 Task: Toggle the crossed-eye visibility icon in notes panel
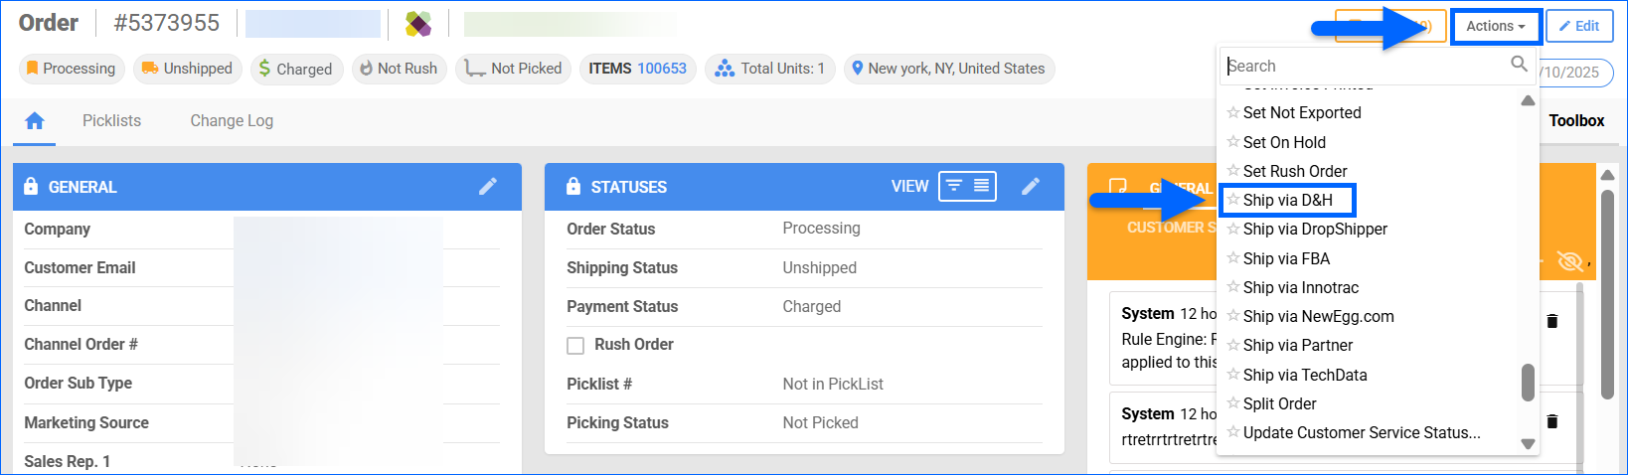(1569, 261)
